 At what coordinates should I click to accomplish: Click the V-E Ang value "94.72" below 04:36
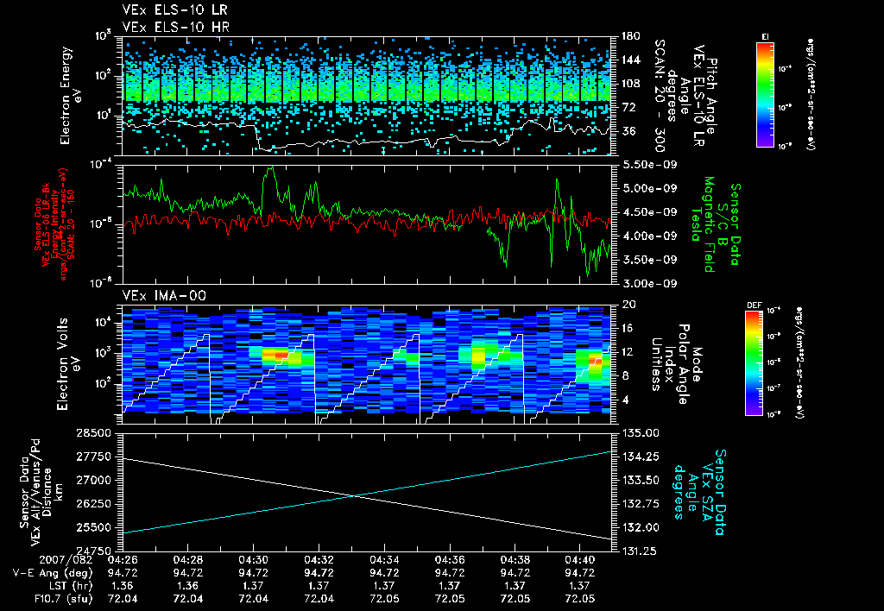point(449,573)
